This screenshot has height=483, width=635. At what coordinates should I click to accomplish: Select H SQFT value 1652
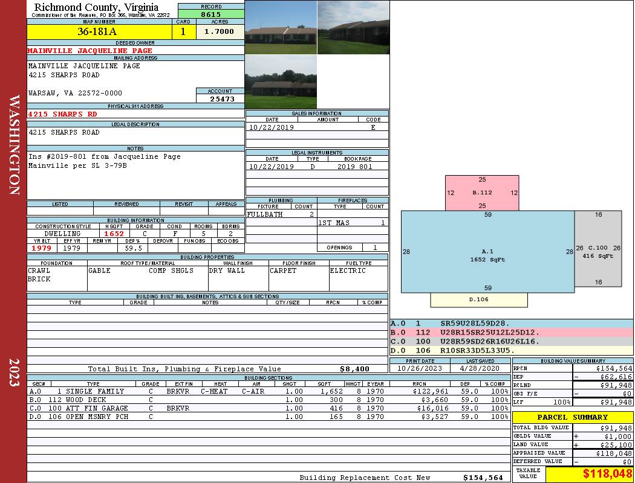[114, 234]
